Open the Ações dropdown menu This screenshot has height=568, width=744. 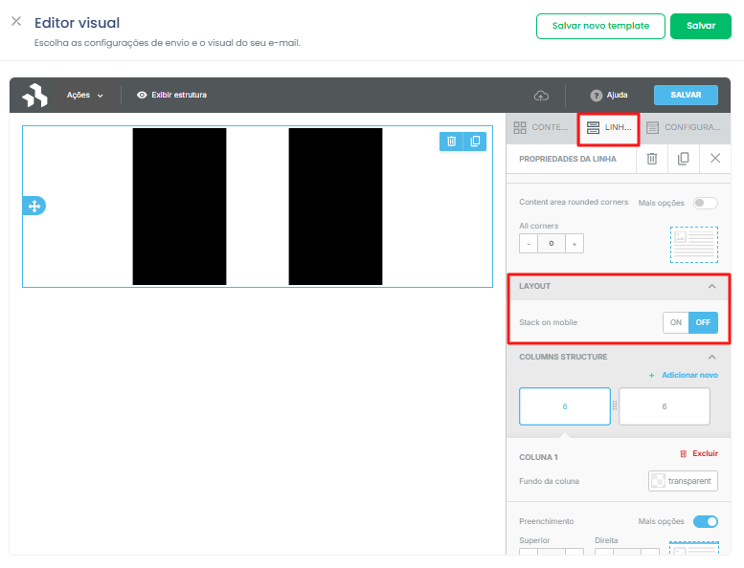point(84,95)
